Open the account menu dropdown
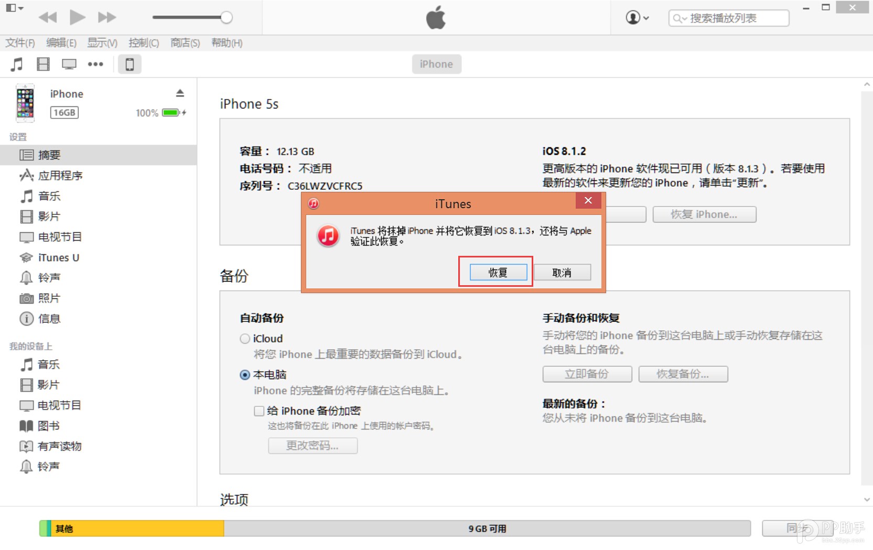 (636, 17)
